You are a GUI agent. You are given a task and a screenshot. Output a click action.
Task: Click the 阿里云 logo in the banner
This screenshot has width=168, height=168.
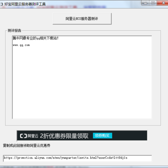click(29, 136)
